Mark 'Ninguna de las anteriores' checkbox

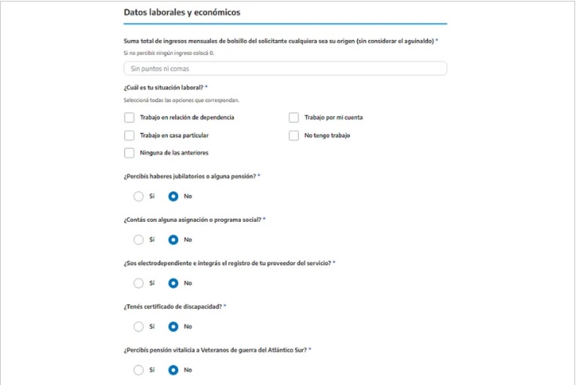click(x=129, y=153)
